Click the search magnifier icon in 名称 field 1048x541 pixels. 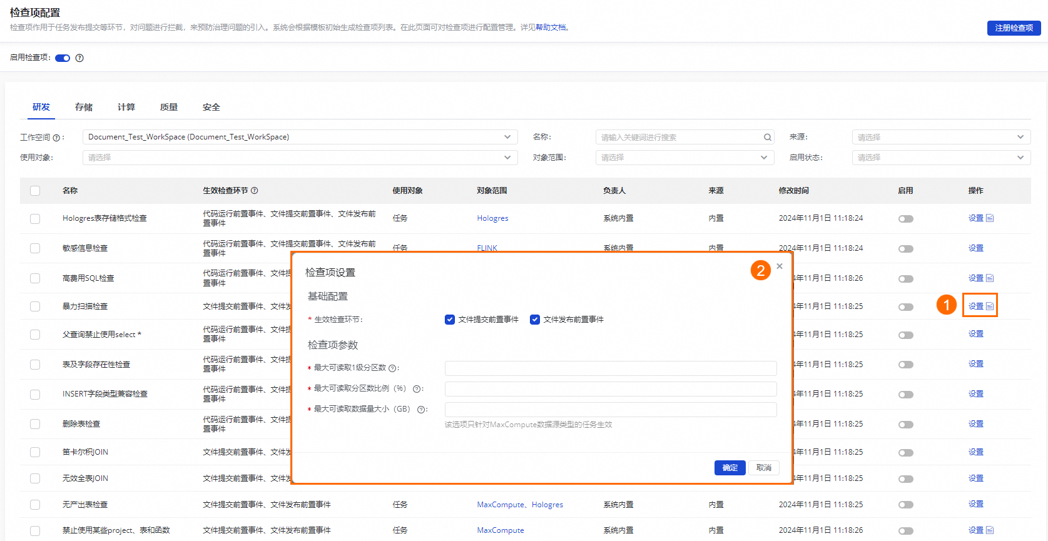tap(767, 138)
